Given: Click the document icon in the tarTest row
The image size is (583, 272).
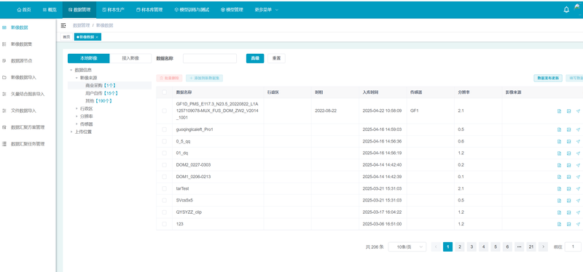Looking at the screenshot, I should point(559,189).
